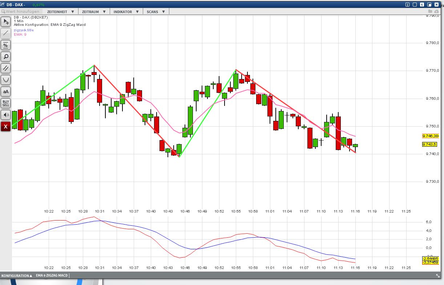Click the detach window icon

pos(429,4)
